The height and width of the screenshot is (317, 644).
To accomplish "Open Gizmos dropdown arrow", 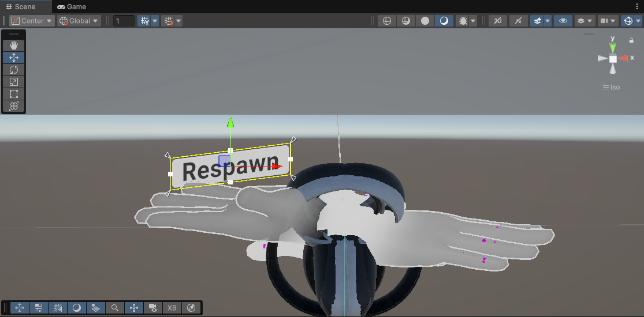I will point(638,21).
